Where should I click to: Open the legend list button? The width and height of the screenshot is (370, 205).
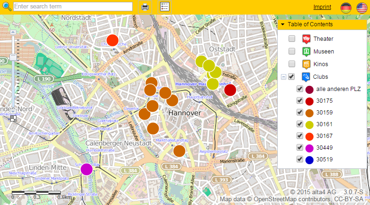(x=164, y=7)
